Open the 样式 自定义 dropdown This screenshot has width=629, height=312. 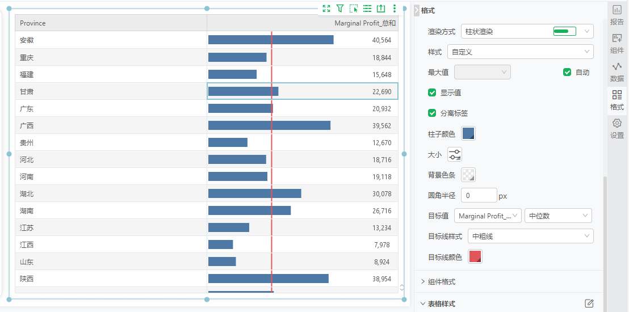521,52
